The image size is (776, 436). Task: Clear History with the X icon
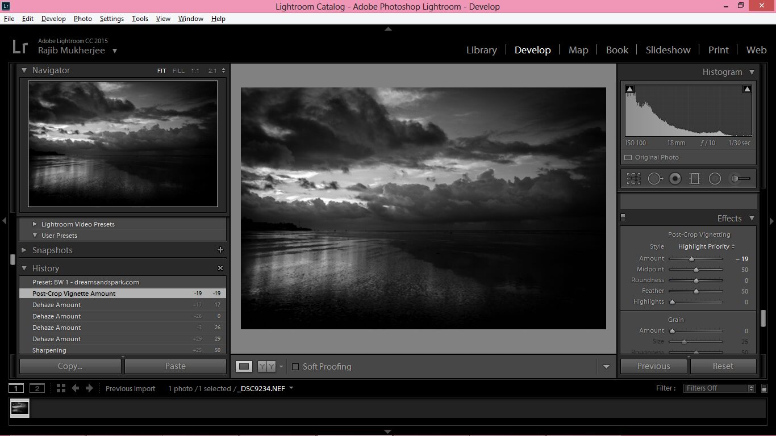tap(220, 268)
